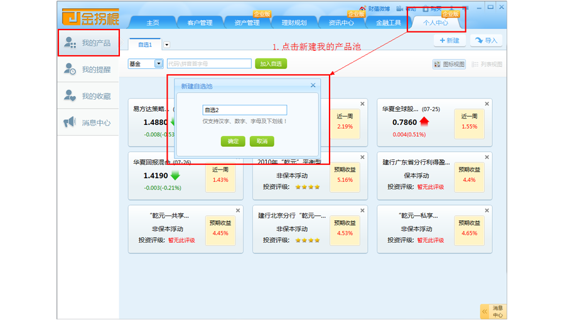Open the 金融工具 tab
The image size is (565, 320).
[x=388, y=23]
